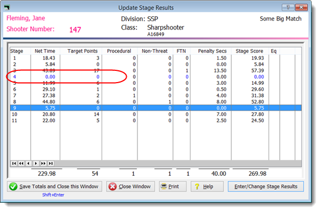Click the FTN column header

[x=182, y=51]
